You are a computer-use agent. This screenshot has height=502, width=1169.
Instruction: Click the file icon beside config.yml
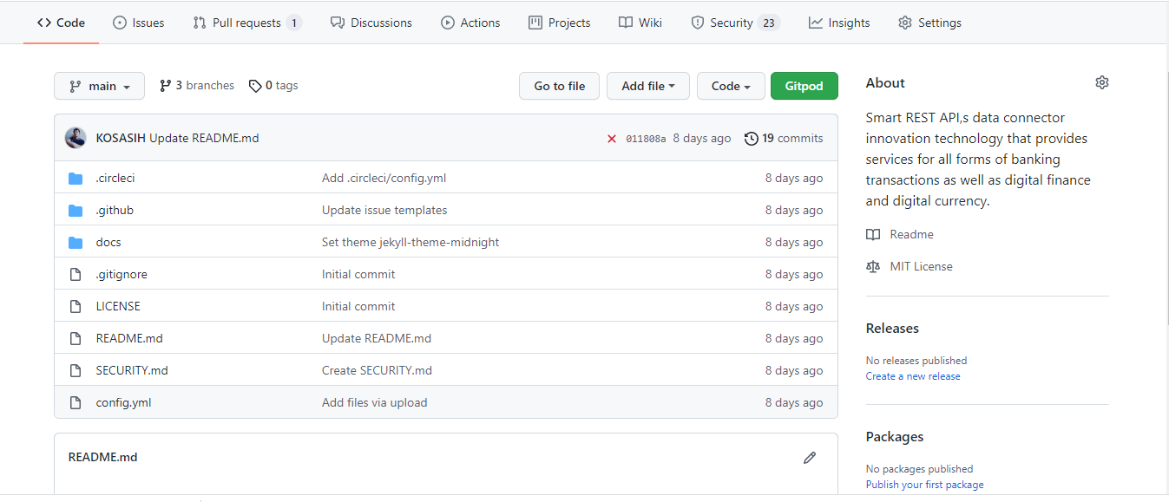tap(76, 403)
